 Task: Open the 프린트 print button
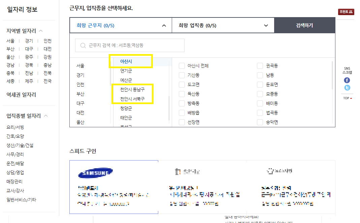[346, 12]
